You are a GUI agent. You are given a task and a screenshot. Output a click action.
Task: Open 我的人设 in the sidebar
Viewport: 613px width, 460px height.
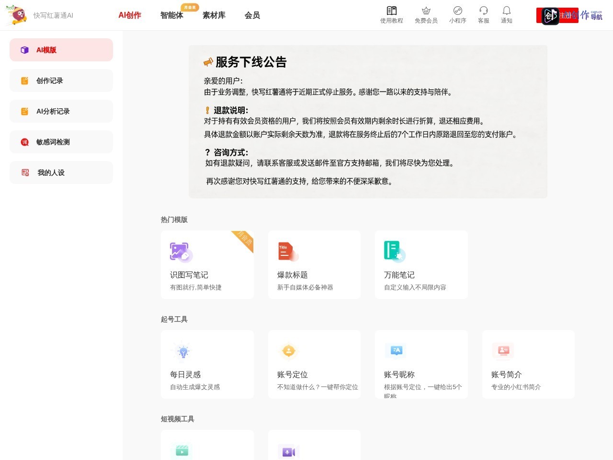coord(61,172)
